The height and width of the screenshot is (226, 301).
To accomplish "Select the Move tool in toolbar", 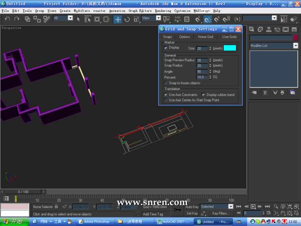I will (x=118, y=19).
